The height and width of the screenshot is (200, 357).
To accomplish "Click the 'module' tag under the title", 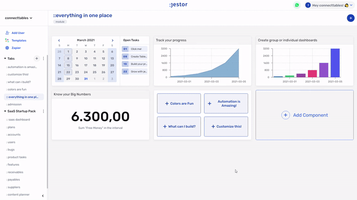I will pyautogui.click(x=60, y=22).
